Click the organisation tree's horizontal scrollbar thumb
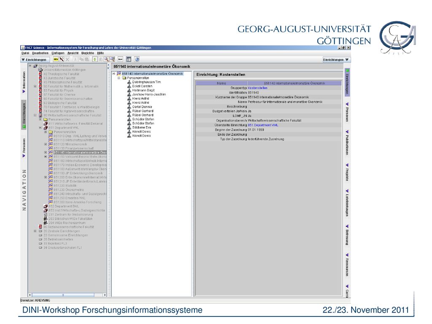 coord(63,295)
